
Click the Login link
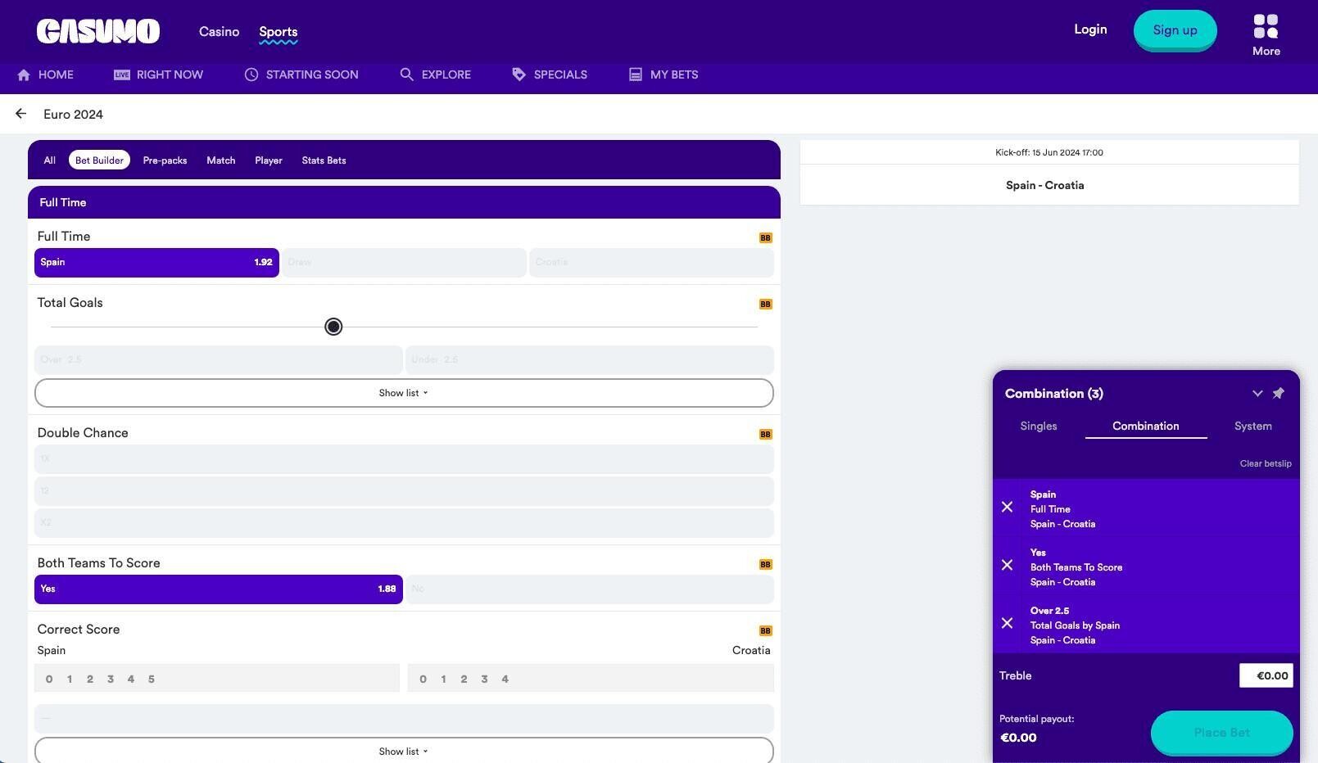click(x=1090, y=29)
